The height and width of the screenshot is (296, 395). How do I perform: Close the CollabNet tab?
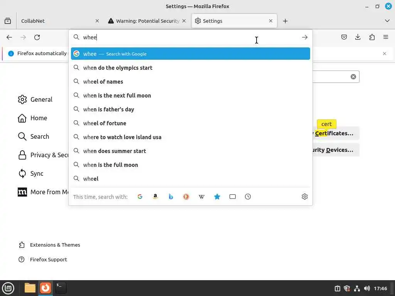[97, 21]
